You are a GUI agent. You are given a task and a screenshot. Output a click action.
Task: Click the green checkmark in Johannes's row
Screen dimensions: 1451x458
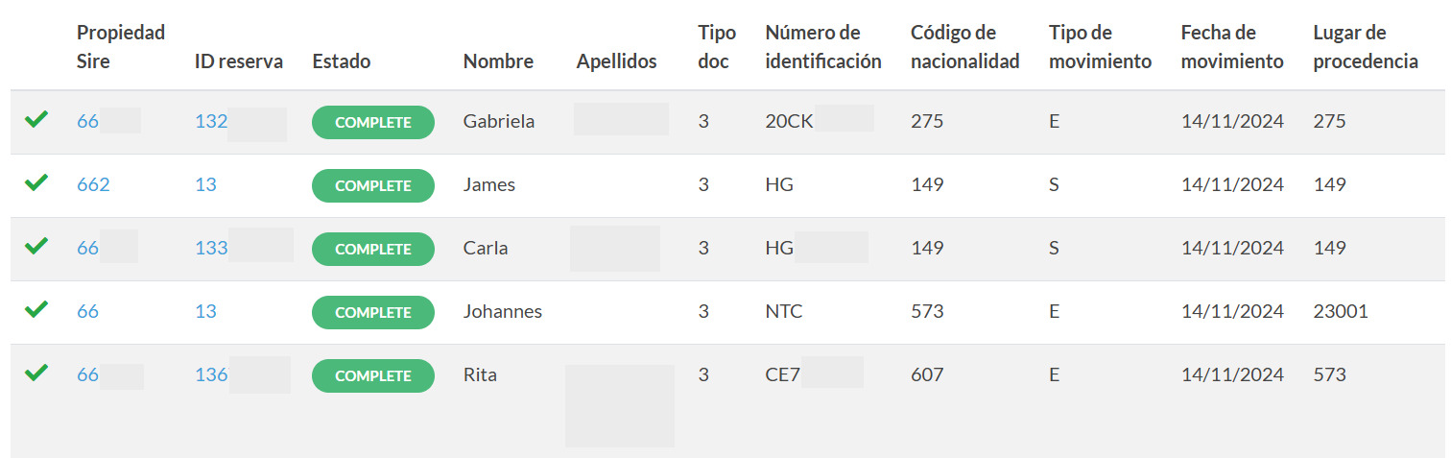click(x=36, y=309)
